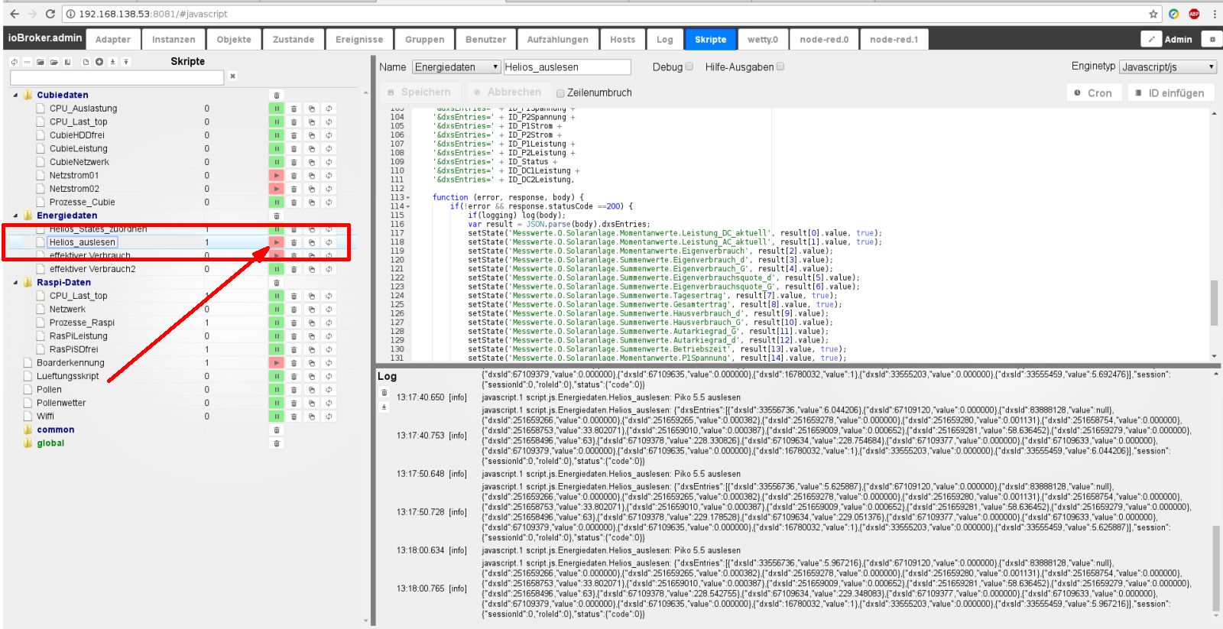Switch to the Objekte tab
The image size is (1223, 629).
tap(234, 40)
